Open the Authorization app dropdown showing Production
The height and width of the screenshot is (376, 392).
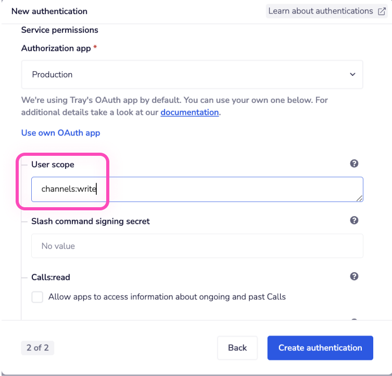click(x=192, y=74)
